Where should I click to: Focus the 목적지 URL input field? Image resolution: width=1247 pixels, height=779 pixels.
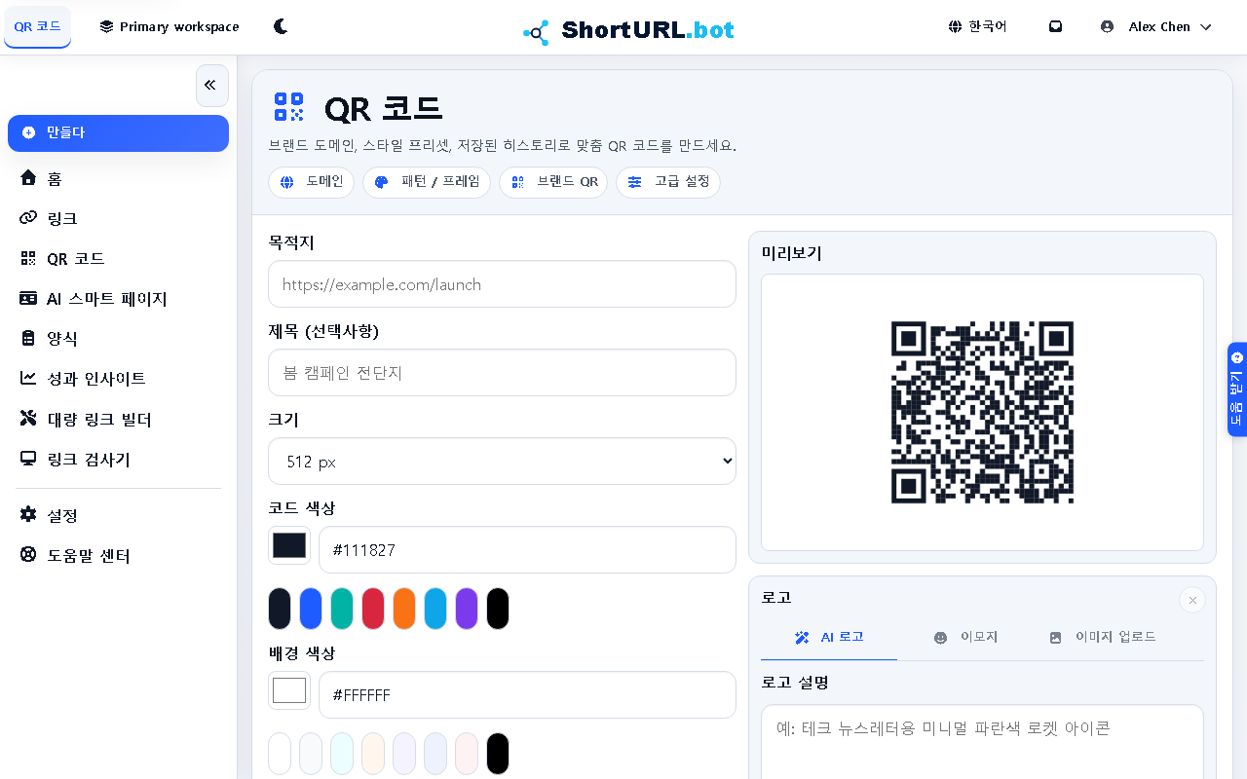pos(502,284)
